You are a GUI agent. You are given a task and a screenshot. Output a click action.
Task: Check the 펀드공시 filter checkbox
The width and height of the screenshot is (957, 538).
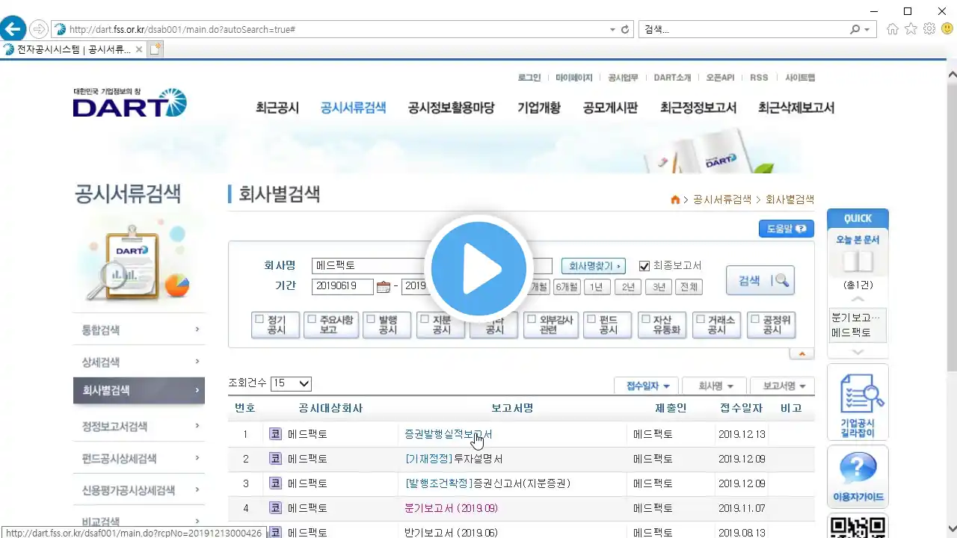click(x=591, y=319)
